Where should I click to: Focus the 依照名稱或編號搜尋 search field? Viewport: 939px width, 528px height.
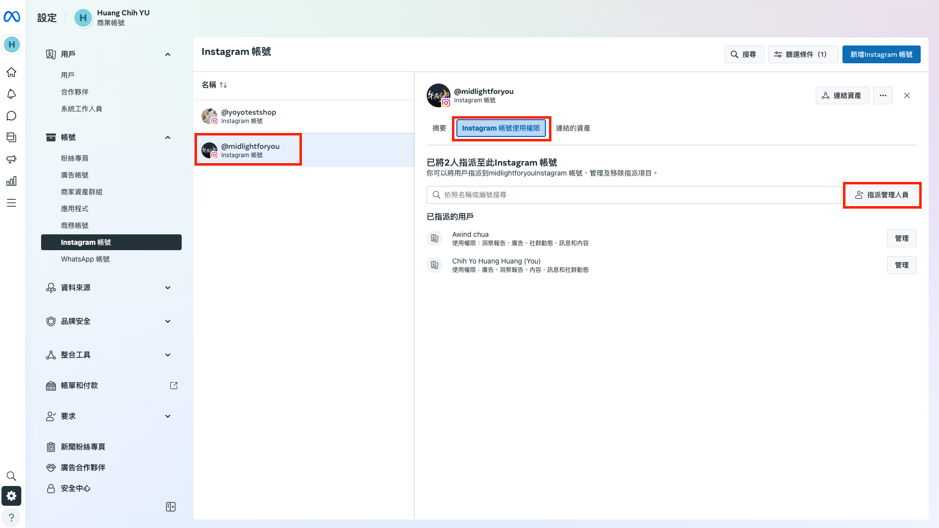point(634,195)
